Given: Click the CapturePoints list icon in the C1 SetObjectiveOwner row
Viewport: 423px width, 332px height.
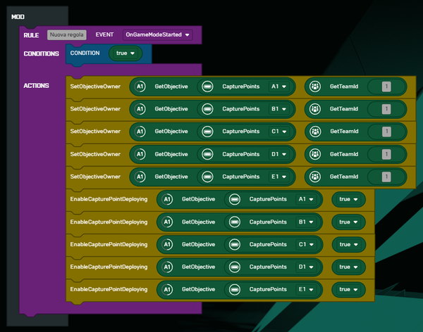Looking at the screenshot, I should tap(208, 132).
